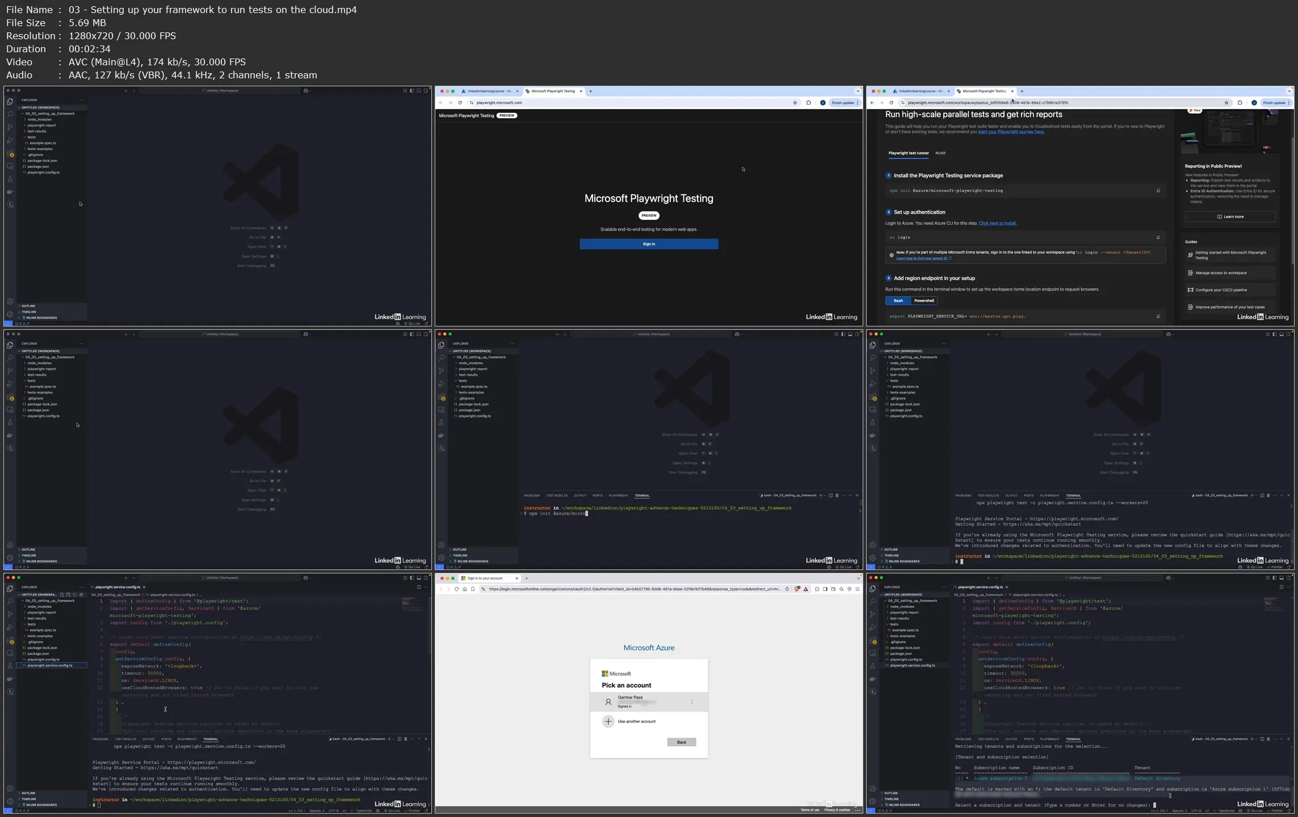Click Learn more in the Reporting preview card

coord(1230,217)
